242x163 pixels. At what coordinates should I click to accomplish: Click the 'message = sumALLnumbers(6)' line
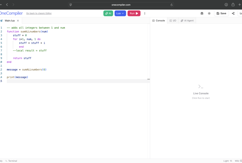pos(27,70)
